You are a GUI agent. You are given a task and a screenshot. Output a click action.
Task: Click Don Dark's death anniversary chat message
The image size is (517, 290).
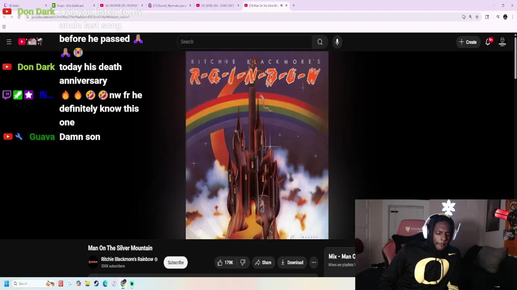(90, 74)
